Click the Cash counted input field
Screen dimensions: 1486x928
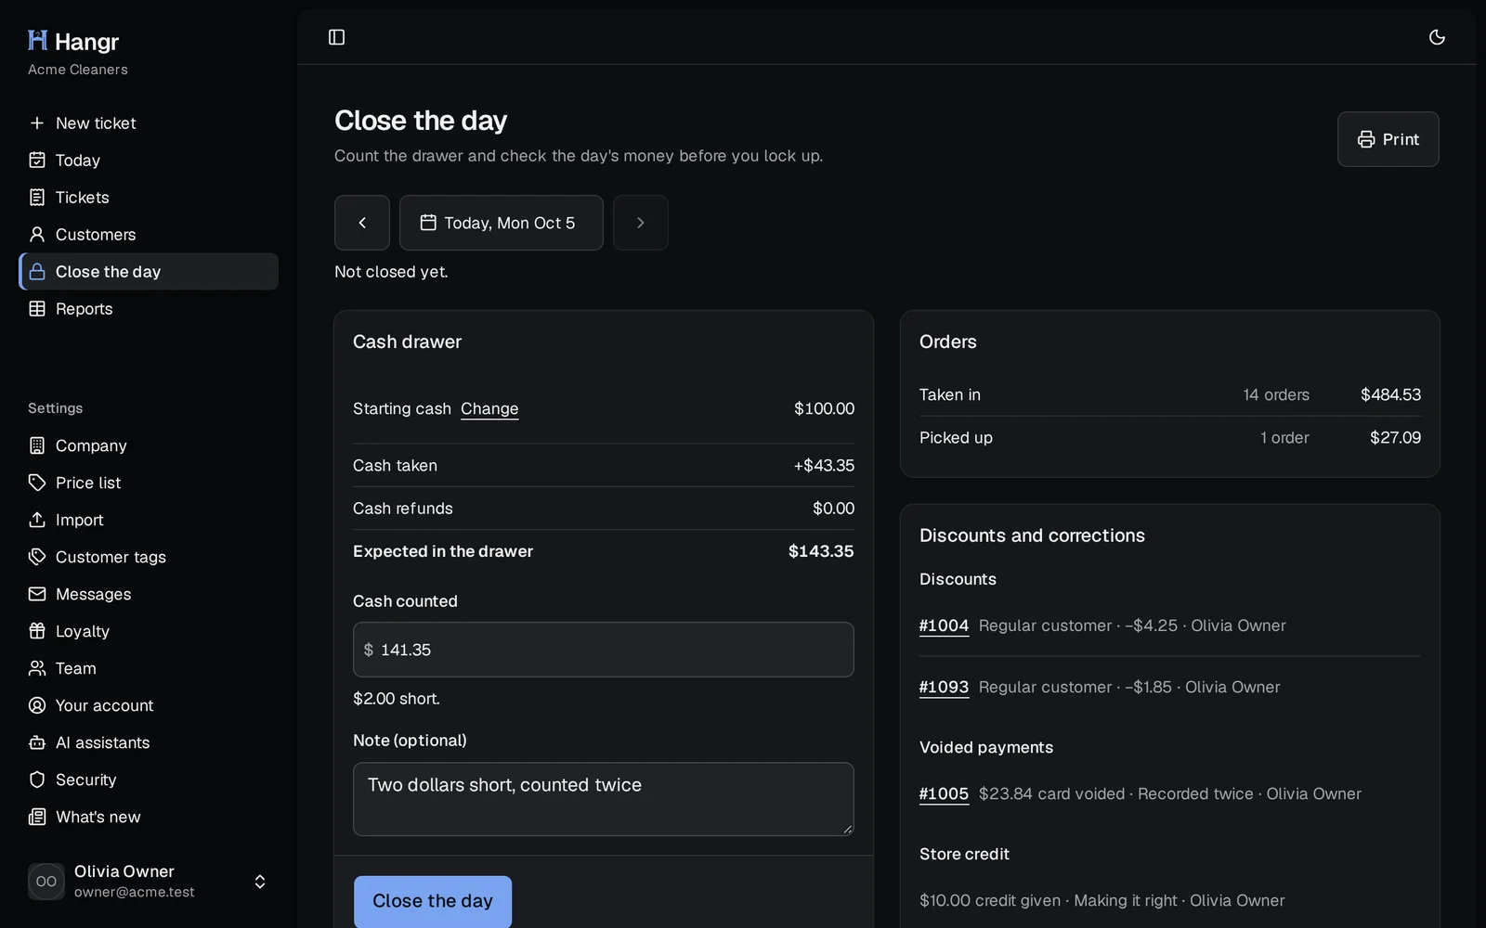pyautogui.click(x=604, y=650)
